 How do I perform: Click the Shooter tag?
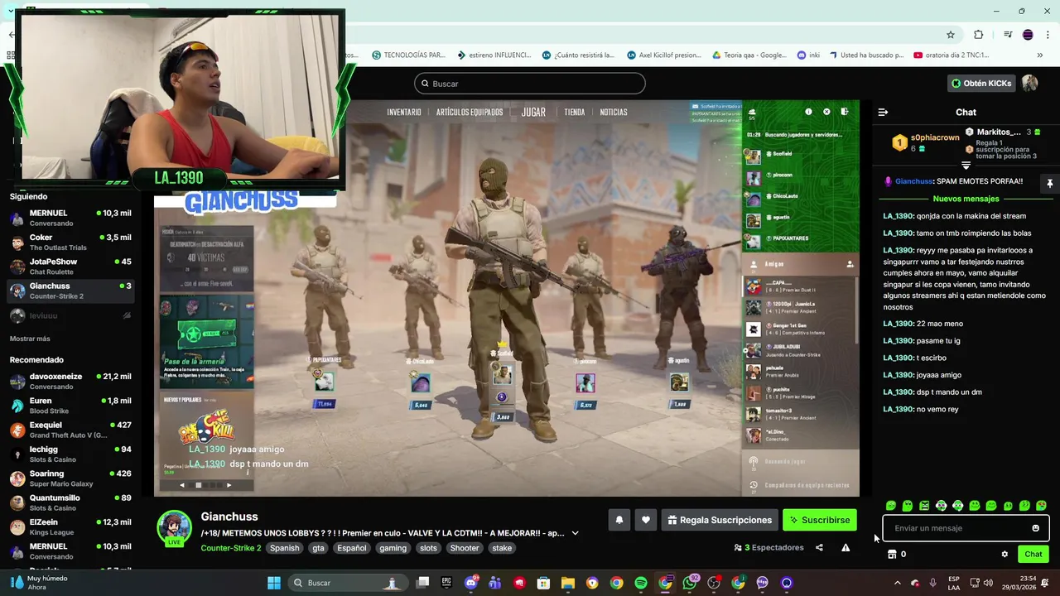(x=465, y=548)
